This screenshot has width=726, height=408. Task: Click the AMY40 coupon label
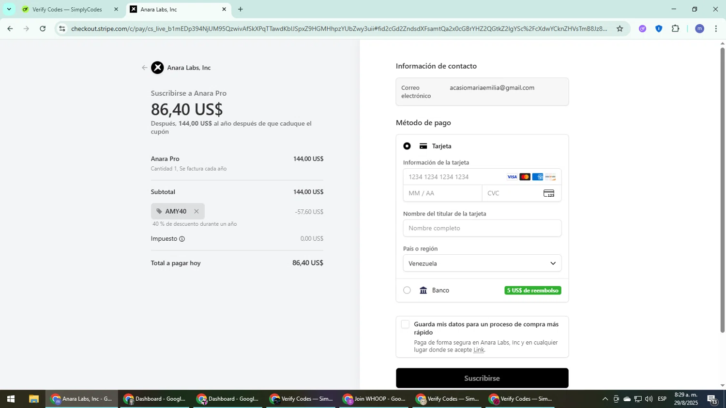[176, 211]
